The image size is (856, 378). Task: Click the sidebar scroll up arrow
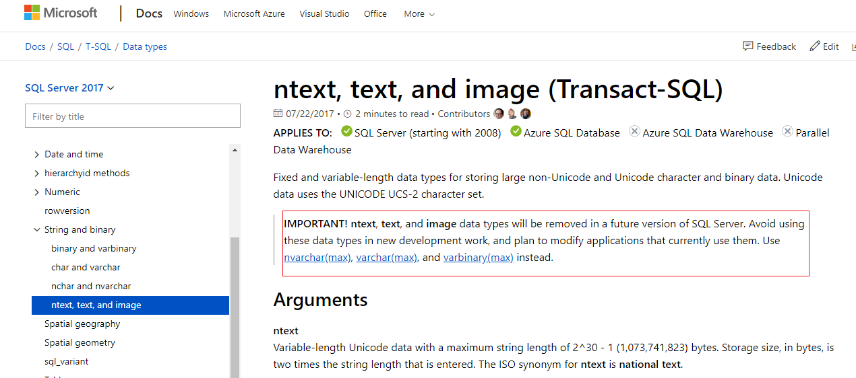click(x=235, y=149)
